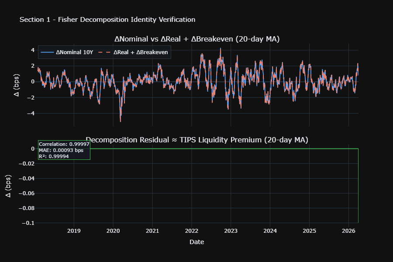Click the 2020 x-axis tick label
The width and height of the screenshot is (393, 262).
(113, 231)
